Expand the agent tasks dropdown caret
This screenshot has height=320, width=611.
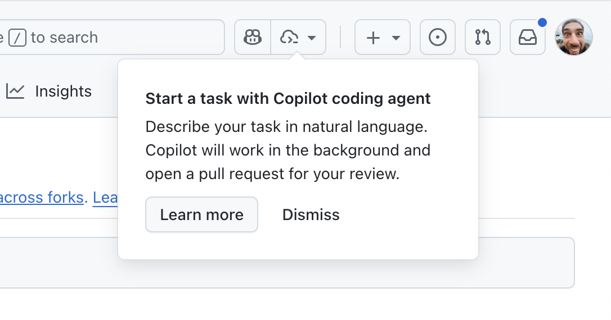(312, 38)
